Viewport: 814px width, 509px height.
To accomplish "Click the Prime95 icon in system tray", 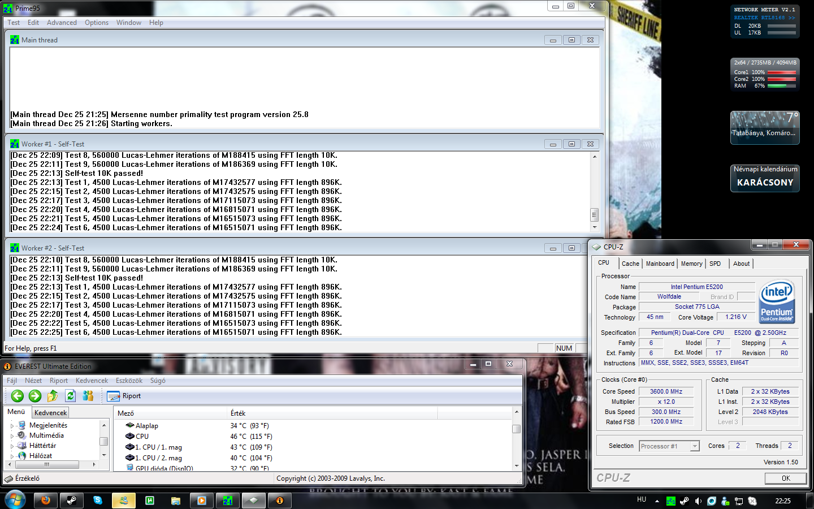I will pyautogui.click(x=671, y=501).
